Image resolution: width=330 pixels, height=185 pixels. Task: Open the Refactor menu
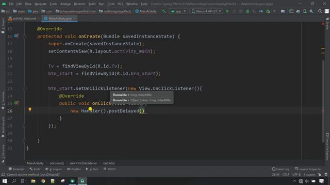pos(79,4)
